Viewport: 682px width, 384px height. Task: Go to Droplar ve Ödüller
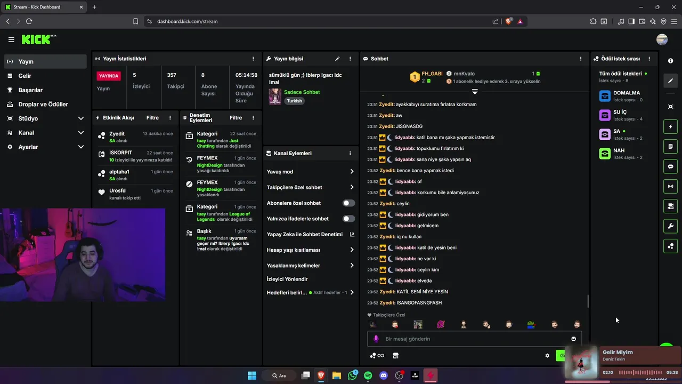pos(46,104)
